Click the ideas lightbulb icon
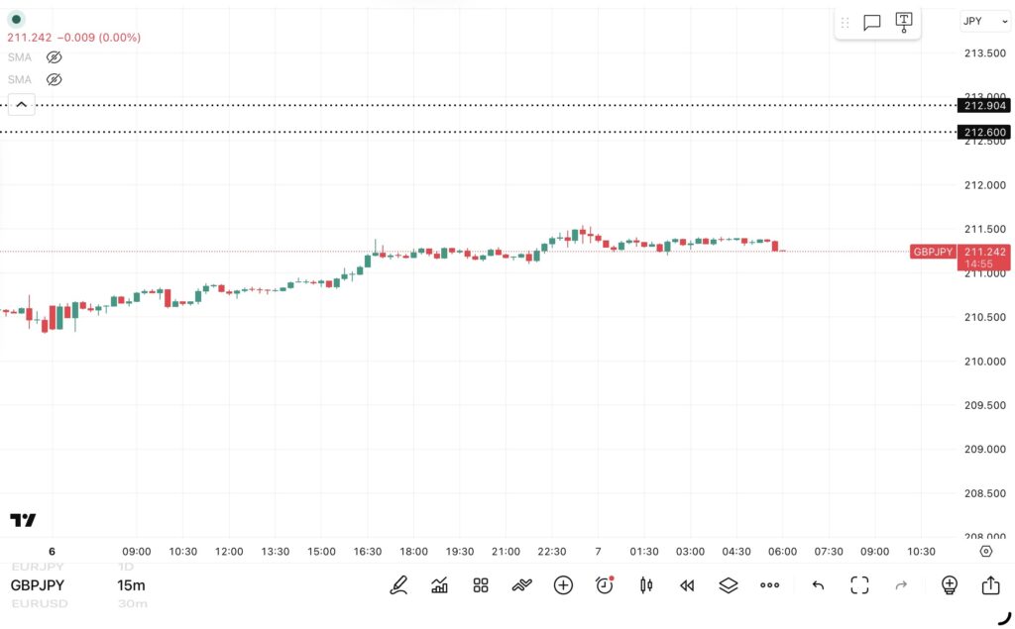The image size is (1015, 629). click(x=950, y=585)
